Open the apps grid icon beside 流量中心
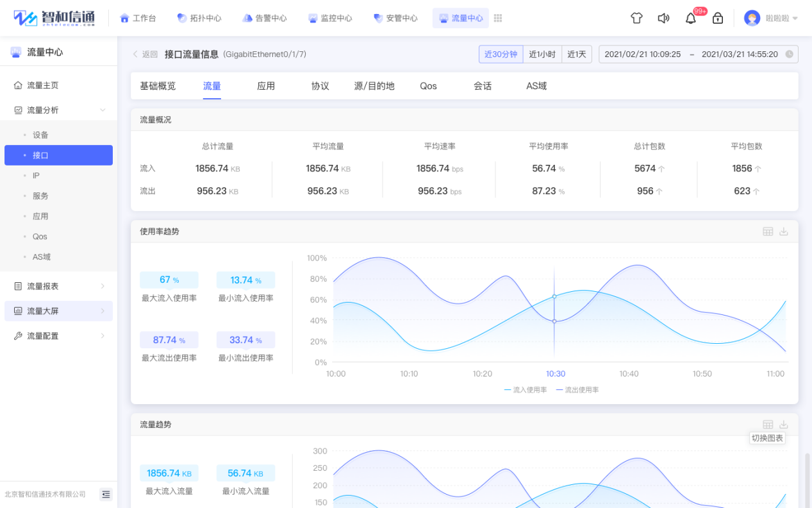 point(498,18)
